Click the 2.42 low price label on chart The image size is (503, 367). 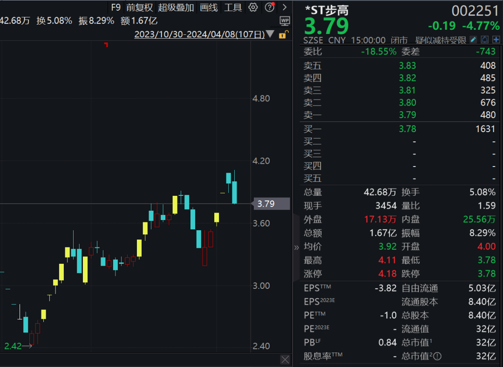13,346
